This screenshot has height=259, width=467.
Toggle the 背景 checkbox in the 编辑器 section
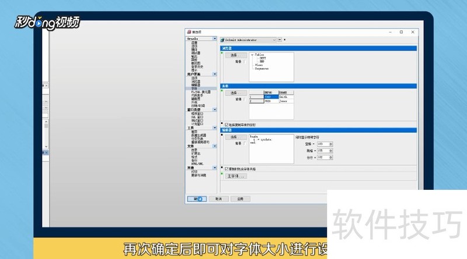click(x=245, y=143)
